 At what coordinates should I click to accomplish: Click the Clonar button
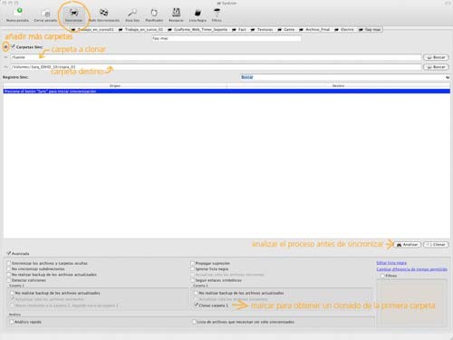[x=436, y=245]
